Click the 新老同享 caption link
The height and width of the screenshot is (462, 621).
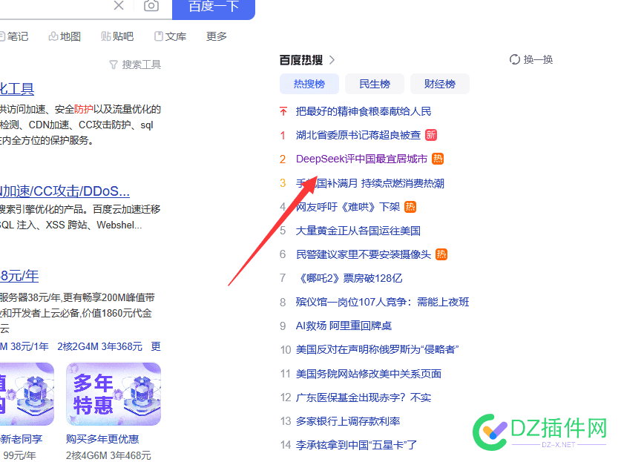(x=22, y=439)
